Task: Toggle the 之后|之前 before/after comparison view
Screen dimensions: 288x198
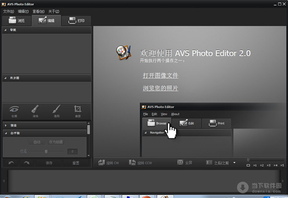Action: tap(217, 163)
